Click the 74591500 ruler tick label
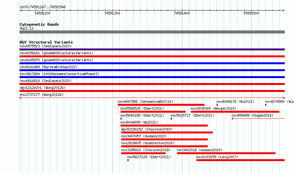The width and height of the screenshot is (294, 173). [x=251, y=13]
